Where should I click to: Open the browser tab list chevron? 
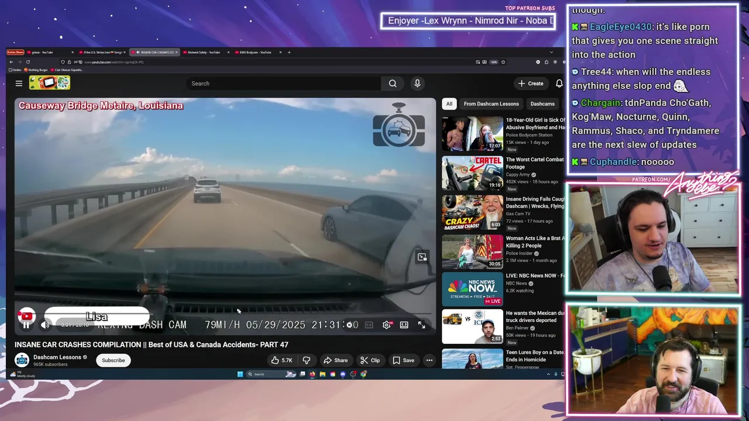551,52
